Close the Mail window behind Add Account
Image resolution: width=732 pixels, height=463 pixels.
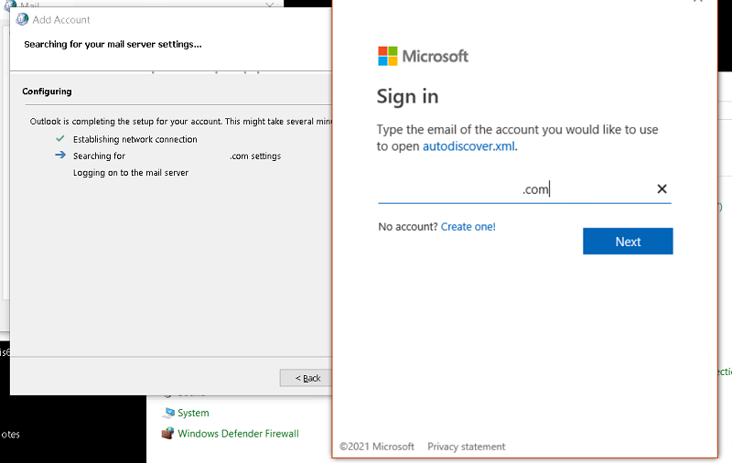pos(269,5)
